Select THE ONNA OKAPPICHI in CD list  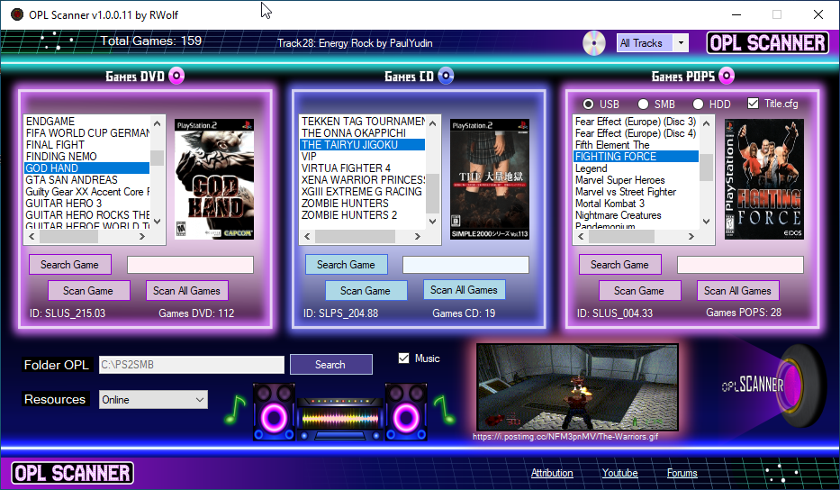click(354, 133)
